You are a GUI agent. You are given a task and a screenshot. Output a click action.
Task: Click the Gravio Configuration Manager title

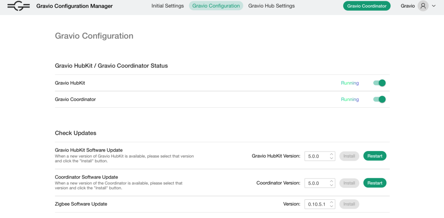[75, 6]
